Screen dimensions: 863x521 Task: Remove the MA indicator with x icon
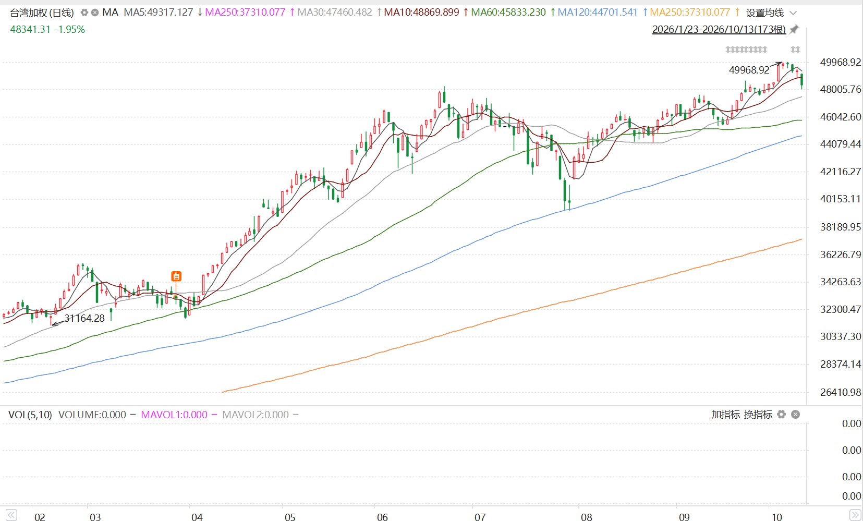pos(95,13)
